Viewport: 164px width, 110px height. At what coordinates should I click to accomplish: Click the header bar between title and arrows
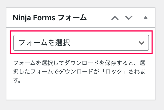coord(99,18)
